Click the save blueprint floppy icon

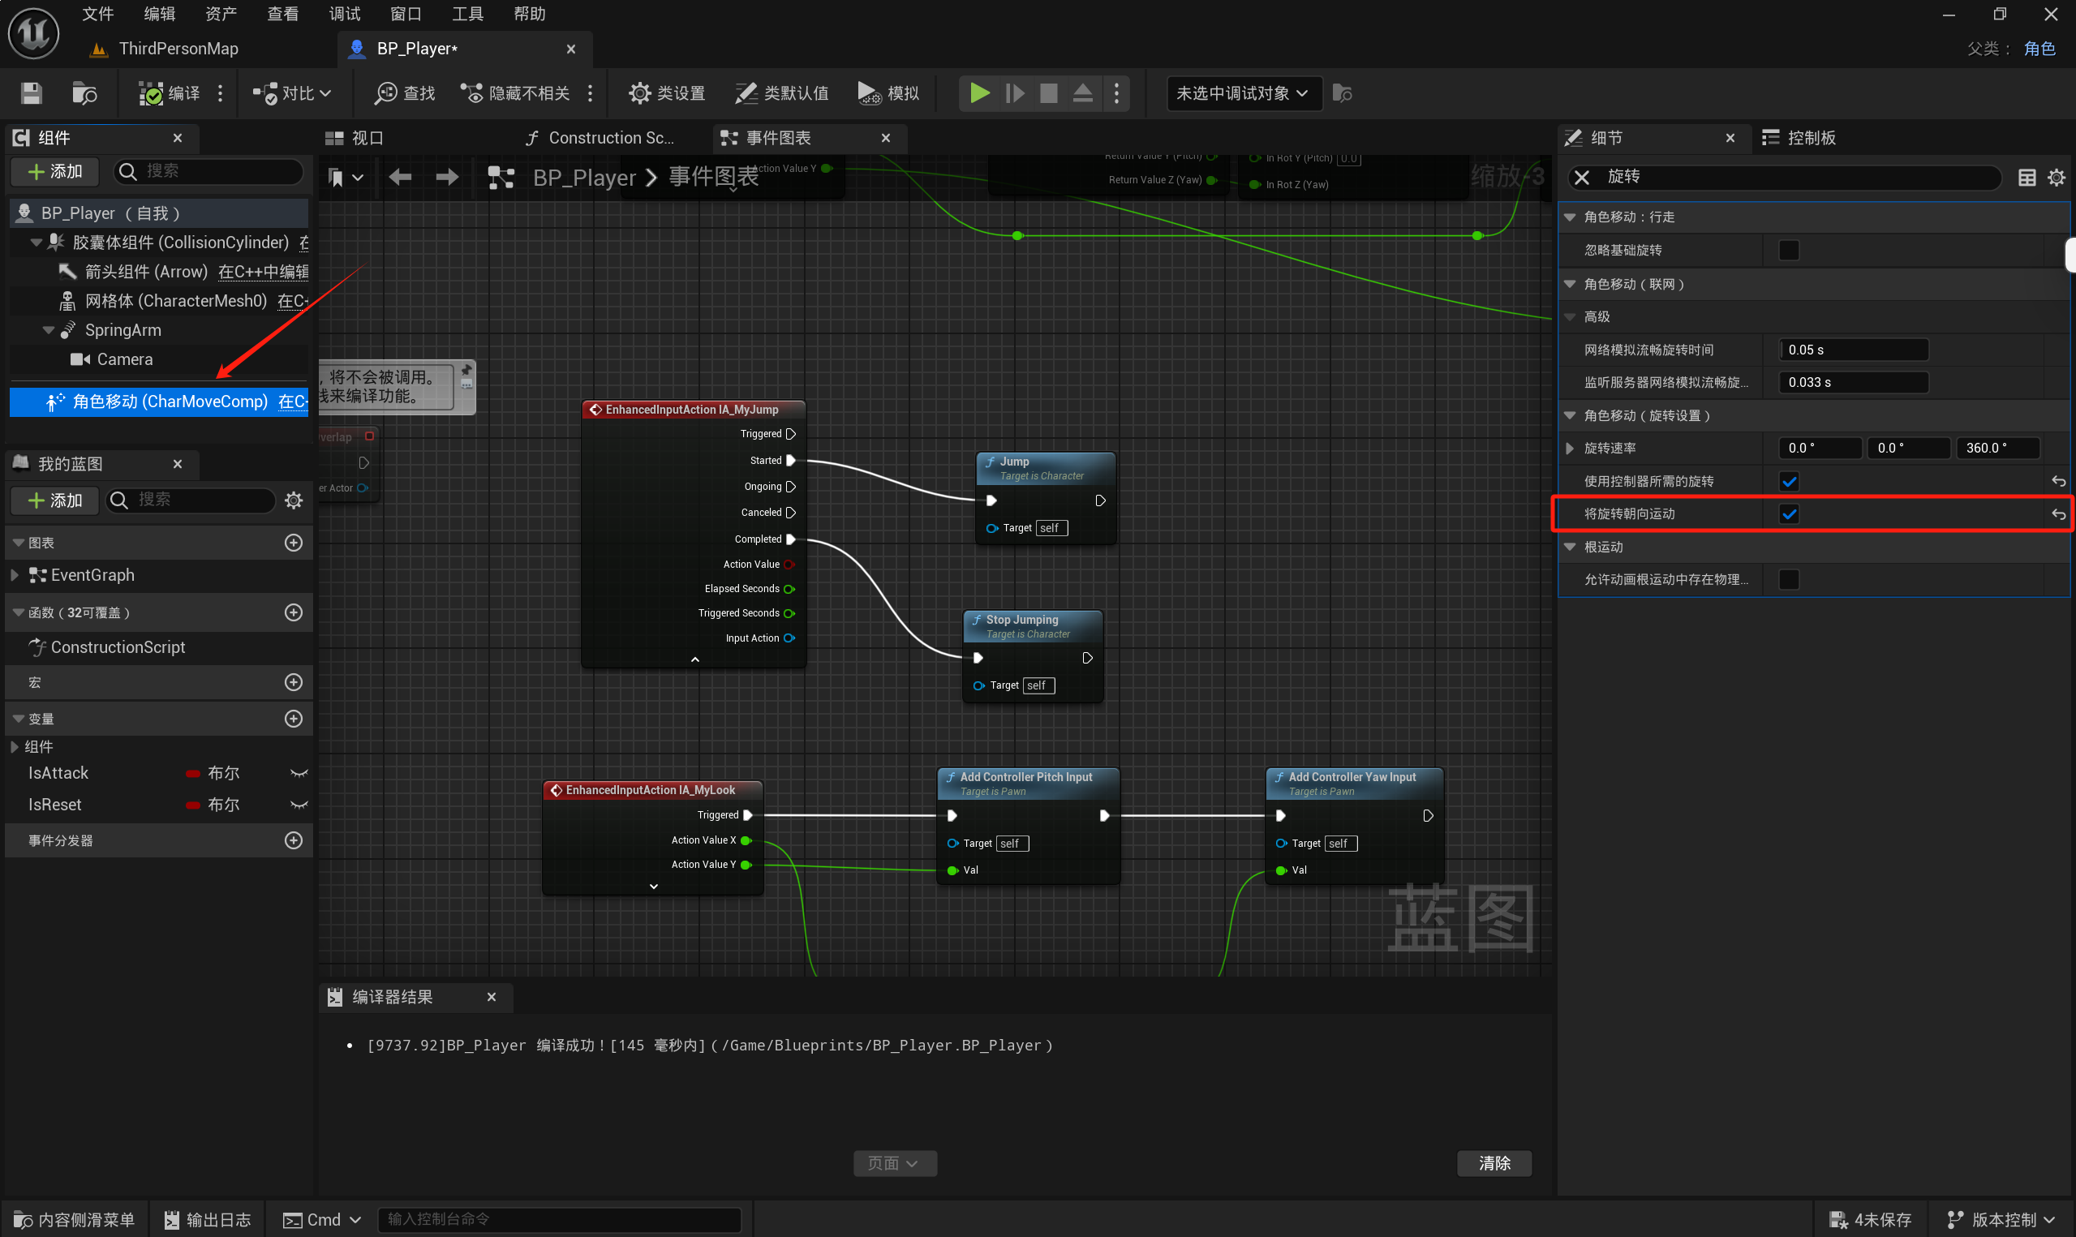(x=31, y=93)
